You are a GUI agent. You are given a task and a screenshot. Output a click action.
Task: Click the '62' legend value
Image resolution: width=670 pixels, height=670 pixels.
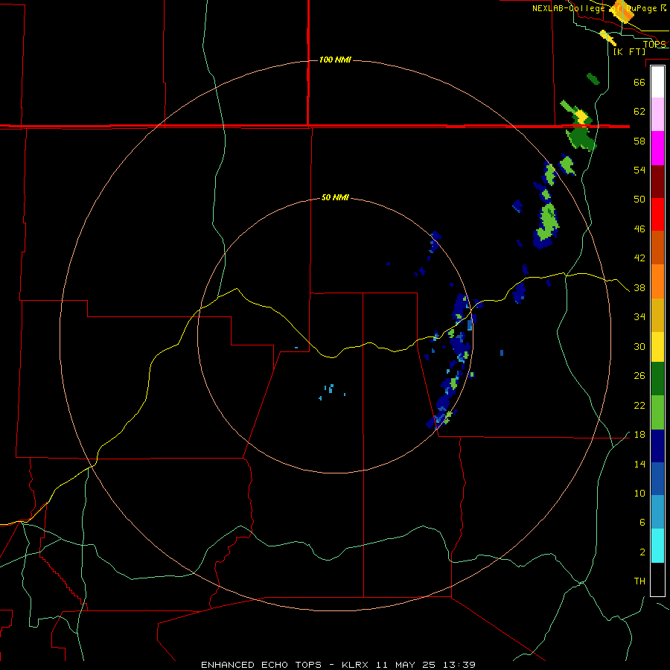point(639,112)
